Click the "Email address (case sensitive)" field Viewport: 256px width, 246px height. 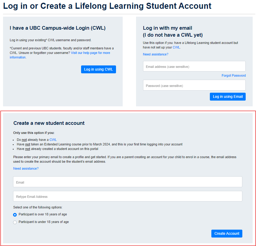click(194, 66)
